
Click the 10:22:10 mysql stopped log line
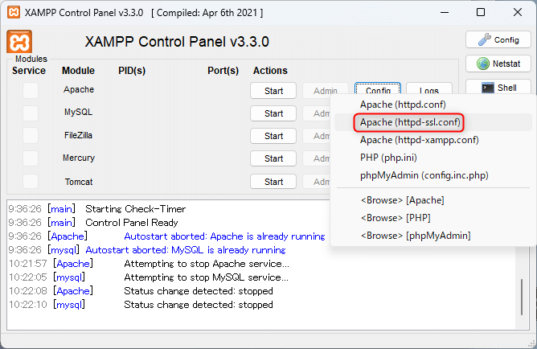pyautogui.click(x=199, y=305)
